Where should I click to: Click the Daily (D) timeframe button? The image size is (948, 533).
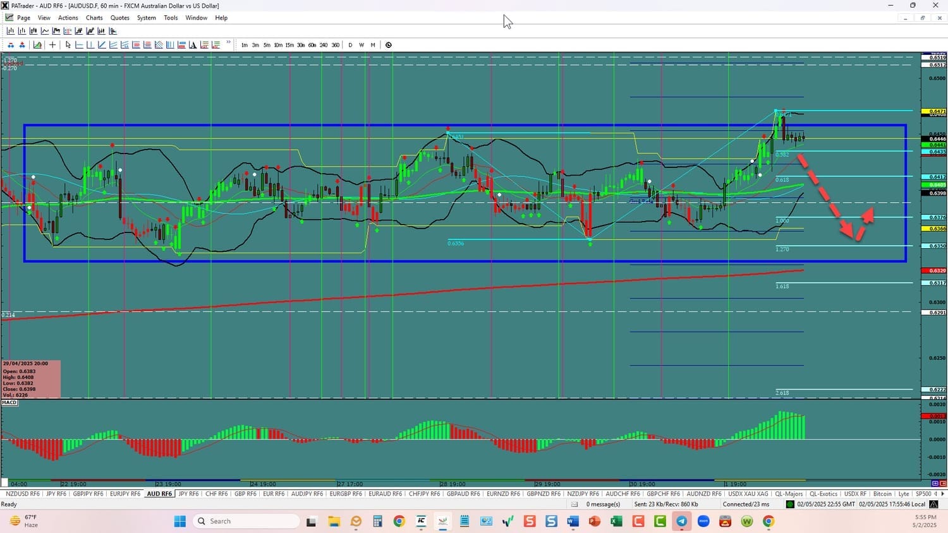(350, 45)
